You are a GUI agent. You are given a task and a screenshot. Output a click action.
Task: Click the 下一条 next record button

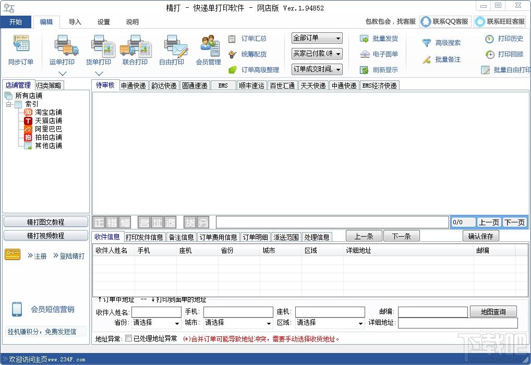tap(401, 236)
